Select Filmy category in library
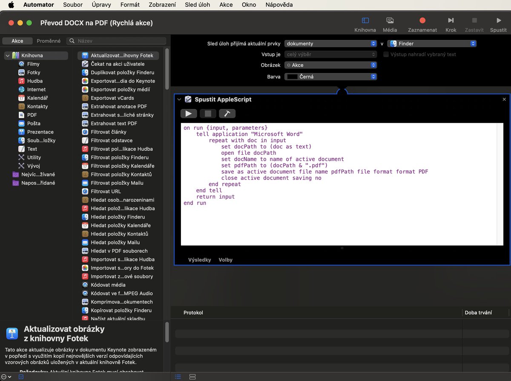This screenshot has width=511, height=381. coord(33,64)
